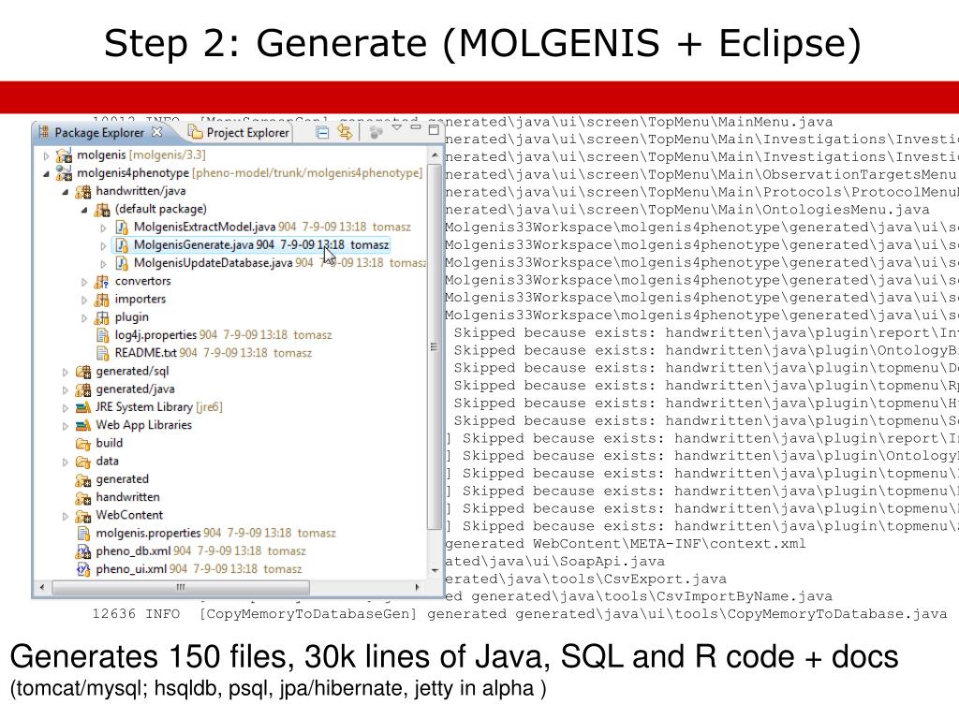Click the scroll up arrow
This screenshot has width=959, height=719.
[x=435, y=155]
